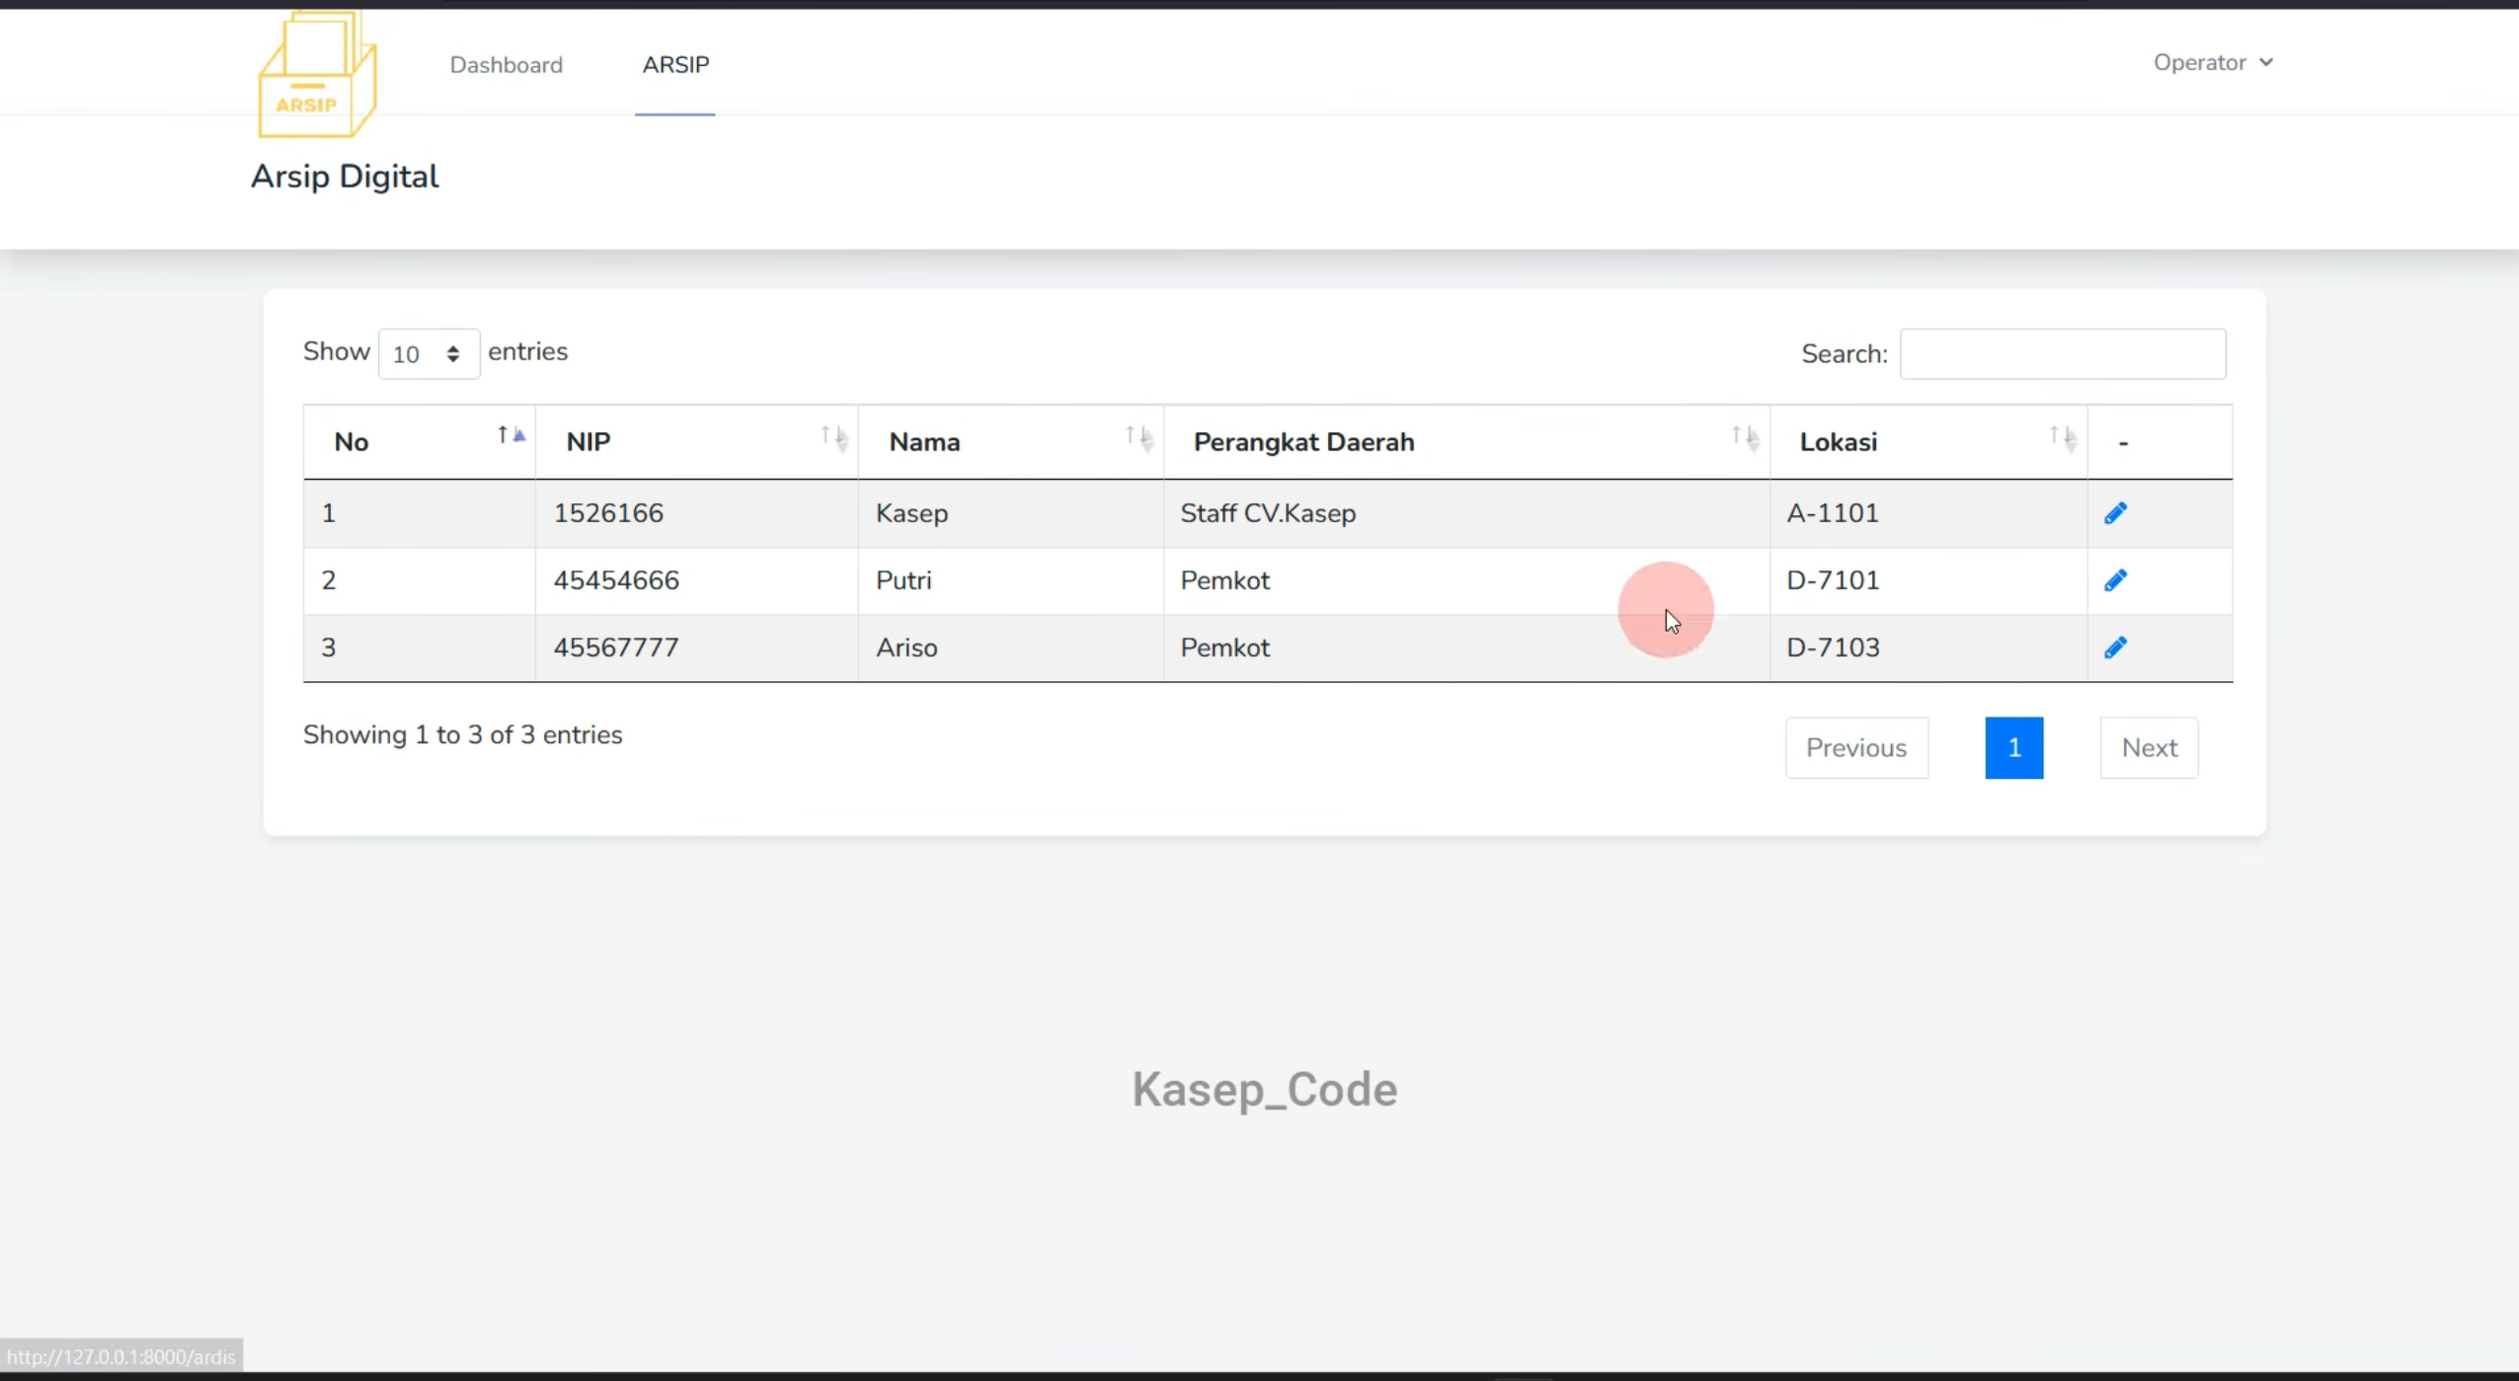Screen dimensions: 2519x1381
Task: Click the Arsip Digital page heading
Action: (x=345, y=177)
